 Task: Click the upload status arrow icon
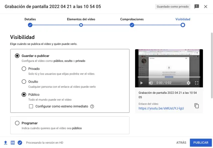pos(5,143)
